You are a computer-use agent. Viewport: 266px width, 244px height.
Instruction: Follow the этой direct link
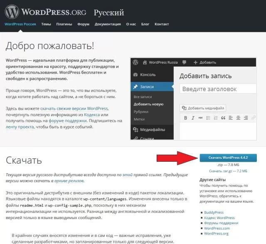[x=128, y=175]
